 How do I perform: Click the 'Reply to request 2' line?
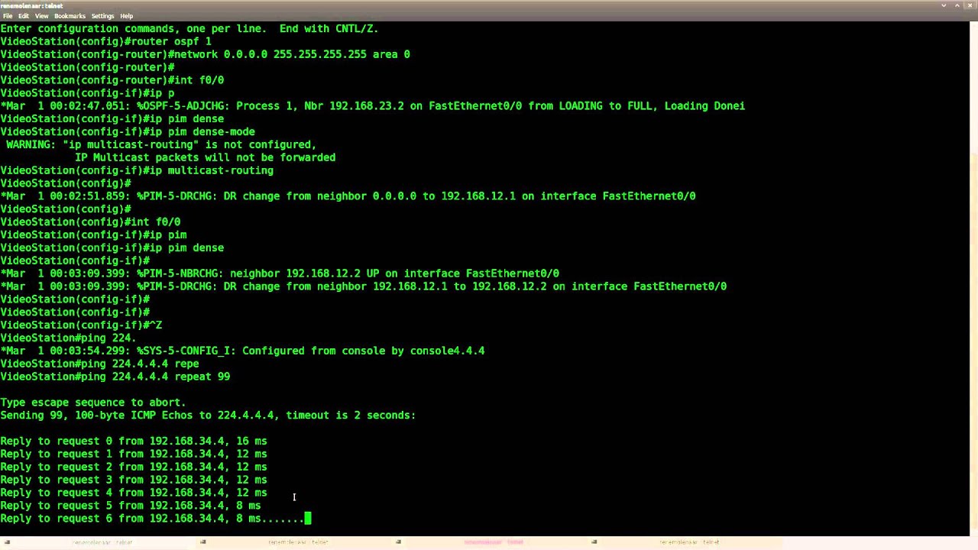pyautogui.click(x=134, y=467)
